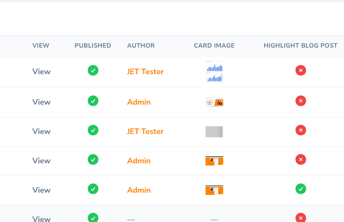Image resolution: width=344 pixels, height=222 pixels.
Task: Click the Published checkmark in the second row
Action: pyautogui.click(x=93, y=101)
